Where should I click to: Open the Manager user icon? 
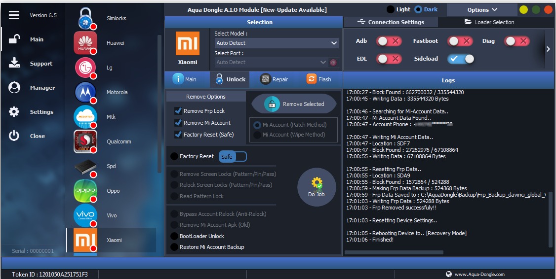point(14,87)
